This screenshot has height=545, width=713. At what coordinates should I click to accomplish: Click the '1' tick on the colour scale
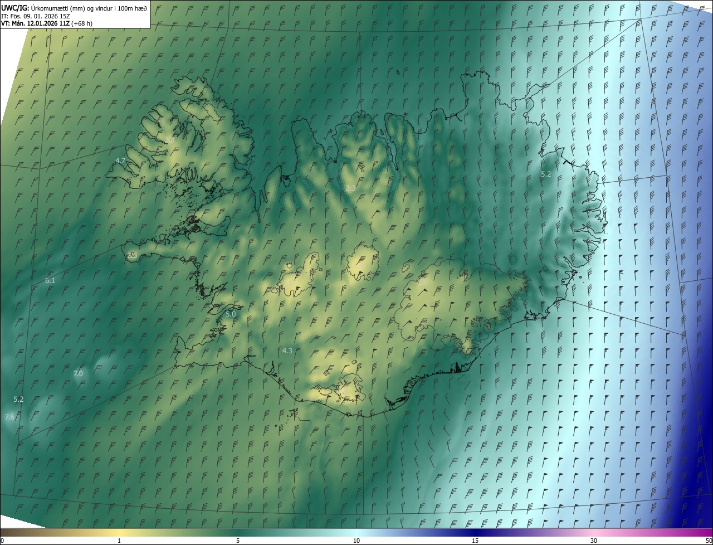119,541
